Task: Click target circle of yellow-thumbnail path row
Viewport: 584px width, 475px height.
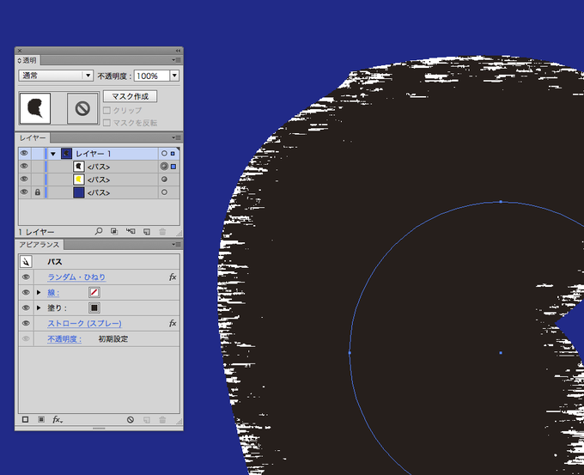Action: [164, 180]
